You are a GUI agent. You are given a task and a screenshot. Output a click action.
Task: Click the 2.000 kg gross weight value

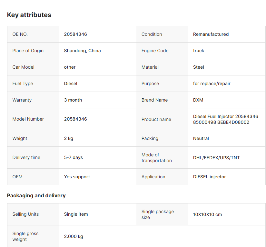74,236
